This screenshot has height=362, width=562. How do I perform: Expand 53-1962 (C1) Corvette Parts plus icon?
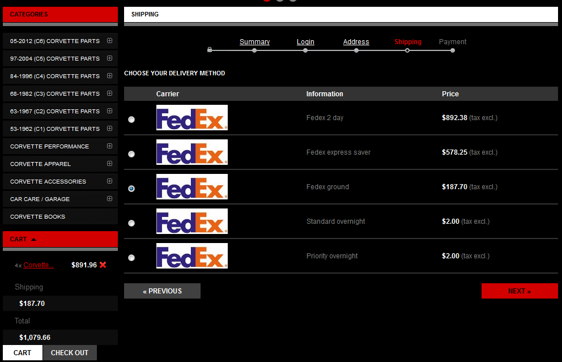coord(110,128)
